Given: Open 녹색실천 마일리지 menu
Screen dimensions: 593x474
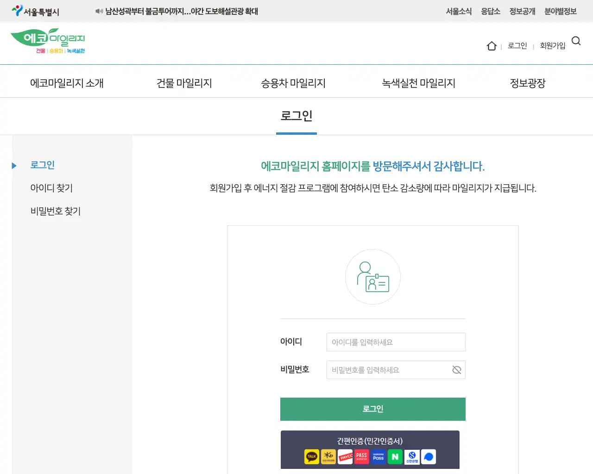Looking at the screenshot, I should (418, 83).
